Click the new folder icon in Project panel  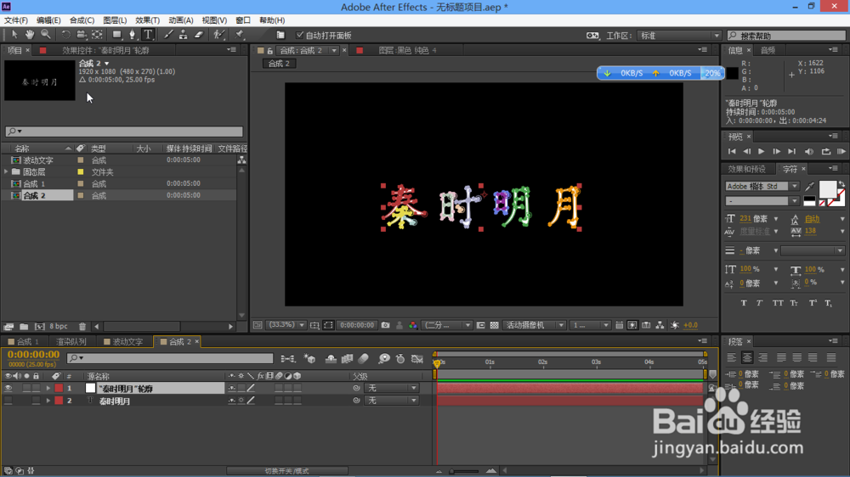tap(24, 327)
